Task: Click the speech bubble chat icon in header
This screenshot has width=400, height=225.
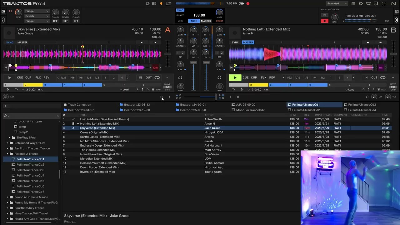Action: click(368, 3)
